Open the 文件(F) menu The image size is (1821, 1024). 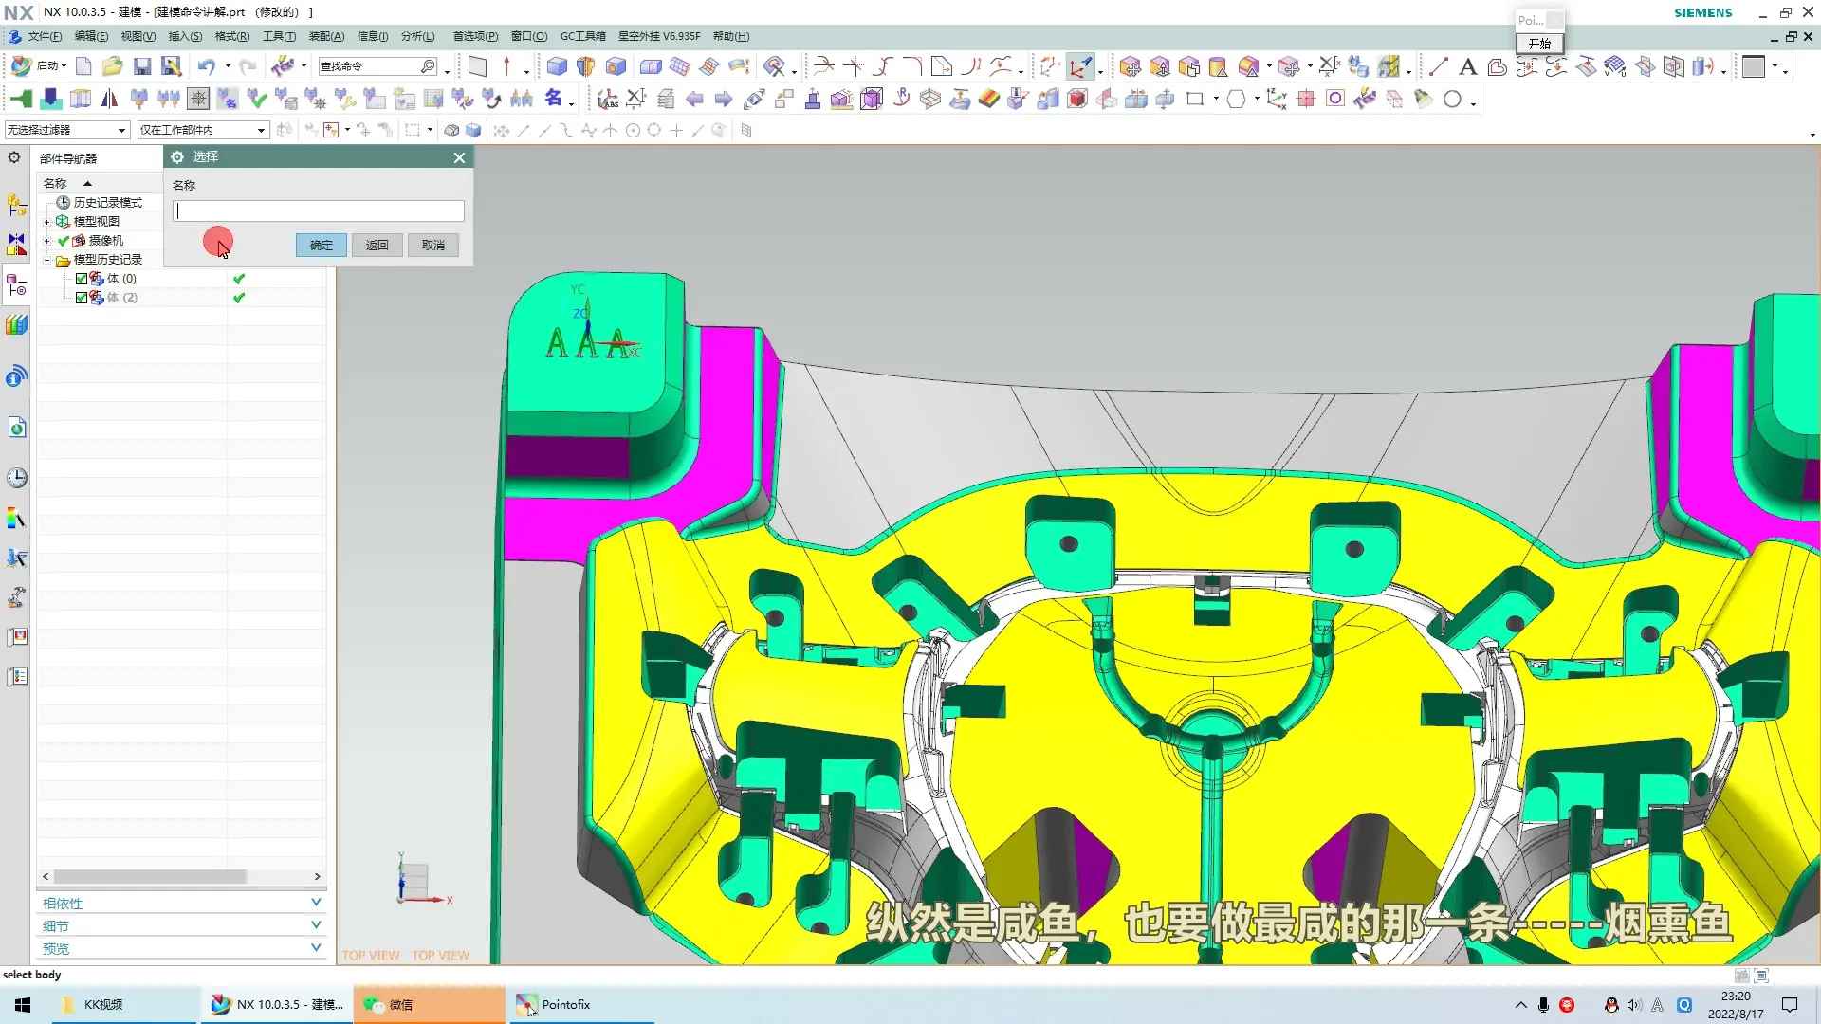pyautogui.click(x=44, y=36)
